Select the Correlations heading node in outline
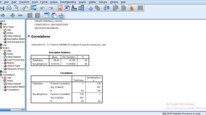The image size is (206, 115). coord(9,75)
